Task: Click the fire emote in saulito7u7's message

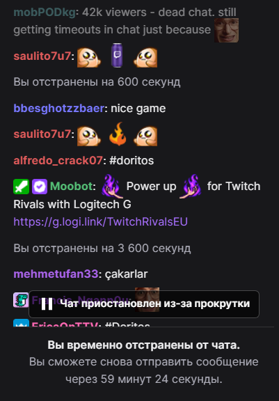Action: (118, 134)
